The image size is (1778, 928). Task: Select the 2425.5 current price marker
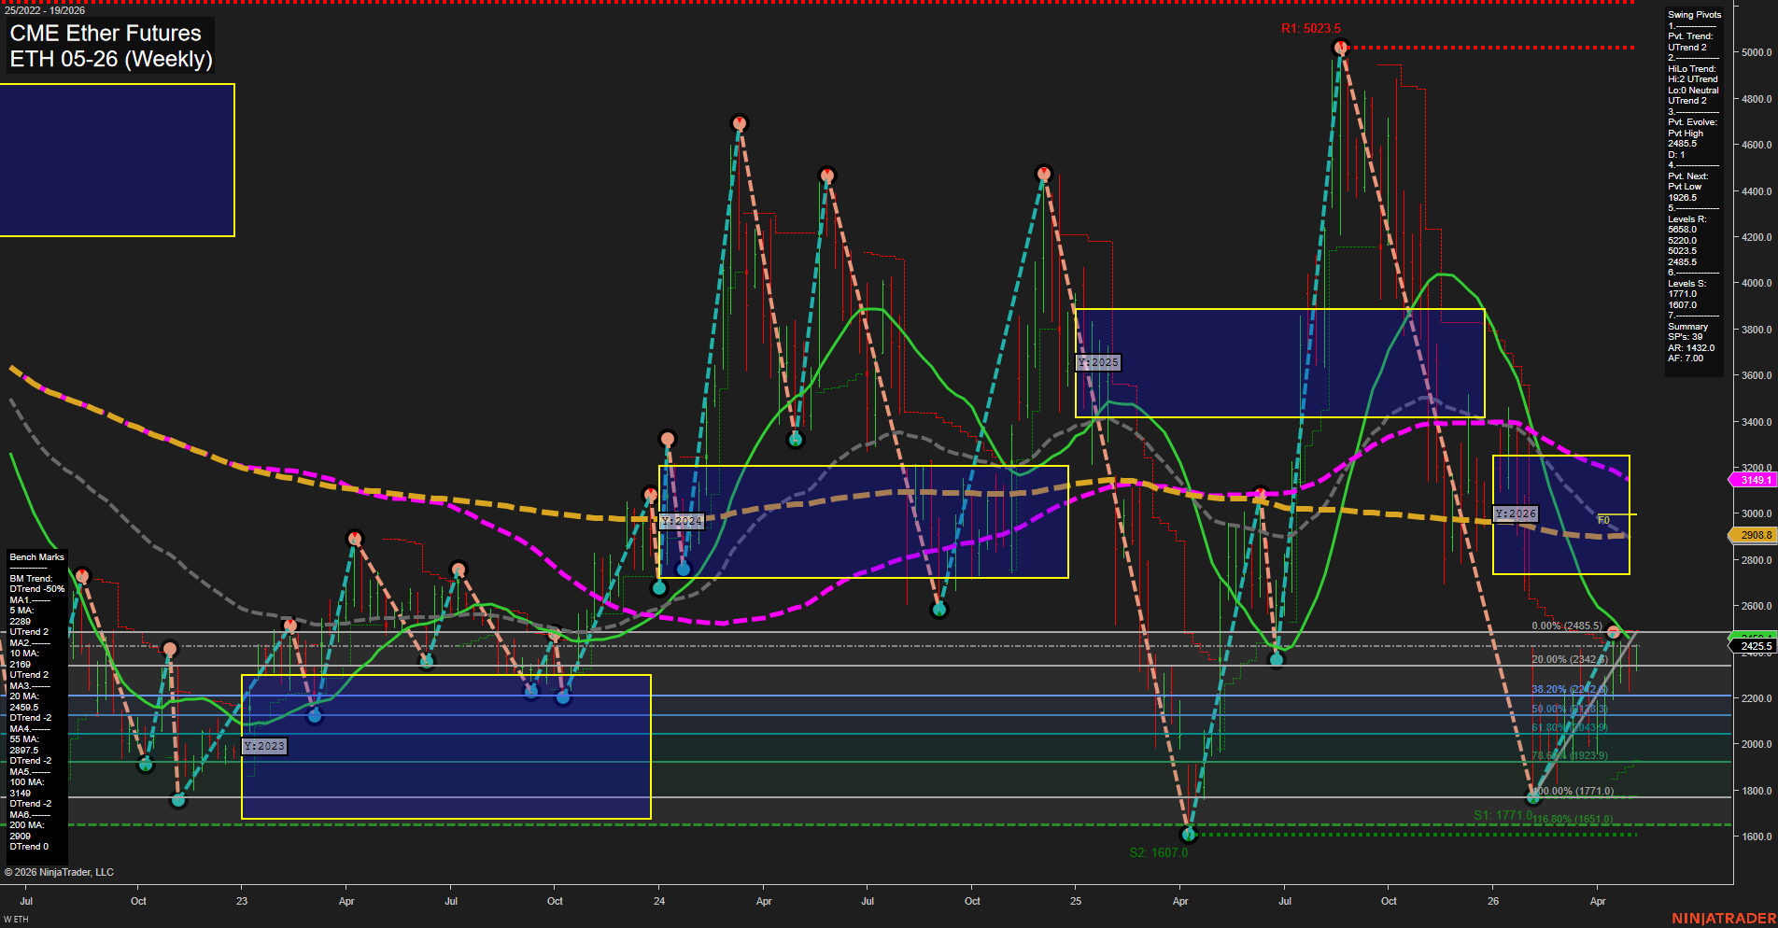[1754, 646]
